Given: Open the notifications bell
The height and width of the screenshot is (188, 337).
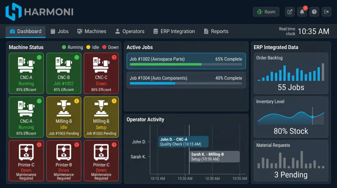Looking at the screenshot, I should [302, 12].
